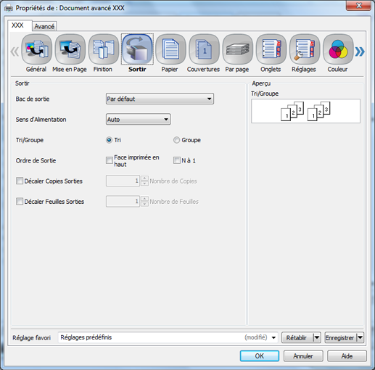Show previous categories with left double-chevron

click(x=15, y=52)
